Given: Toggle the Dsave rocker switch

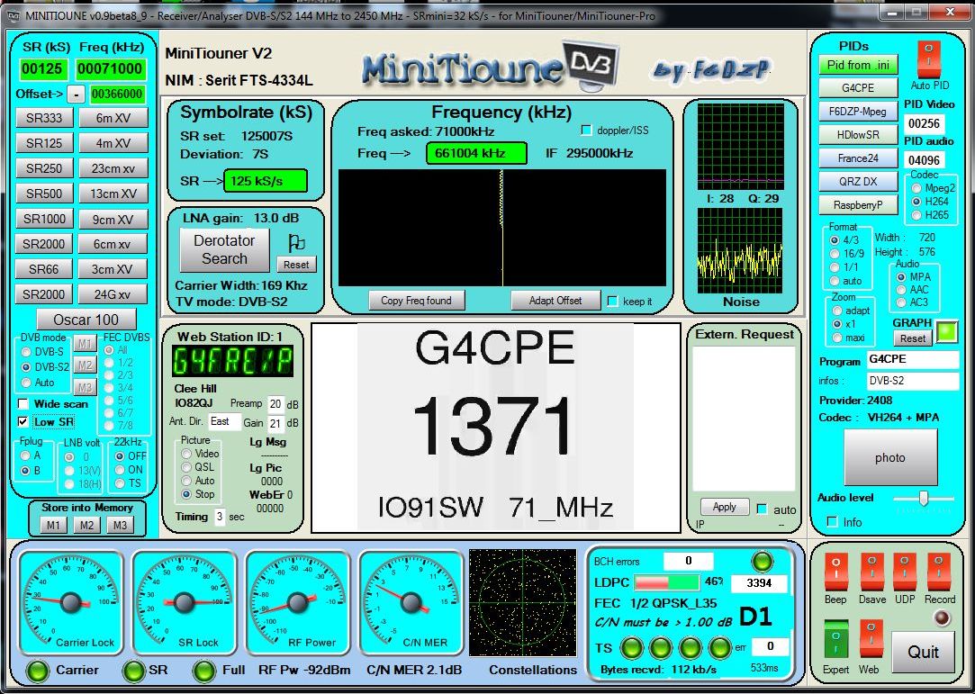Looking at the screenshot, I should [x=872, y=572].
